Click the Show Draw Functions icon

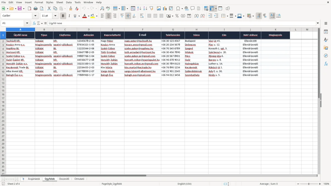tap(228, 9)
